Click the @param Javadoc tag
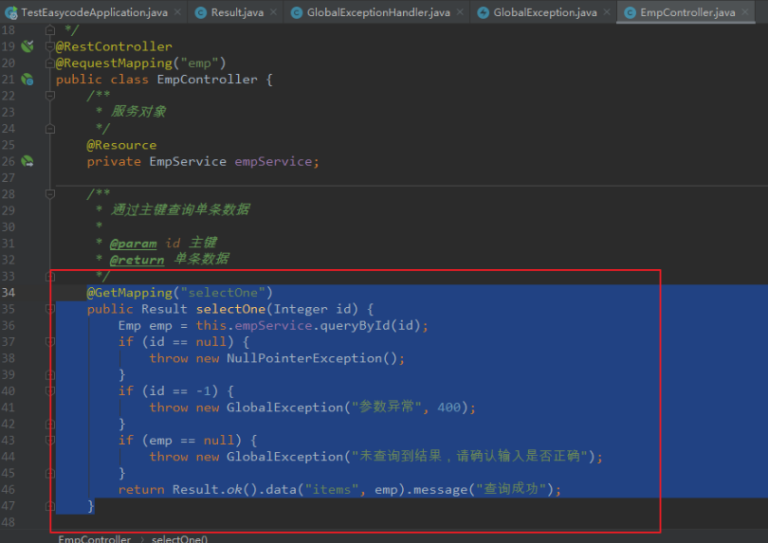This screenshot has width=768, height=543. point(134,244)
